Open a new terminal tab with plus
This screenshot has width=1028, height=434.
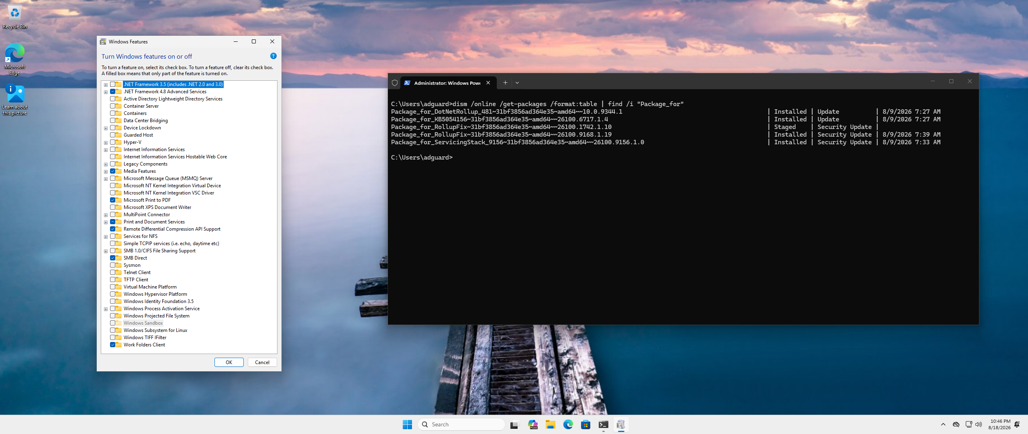pyautogui.click(x=506, y=83)
